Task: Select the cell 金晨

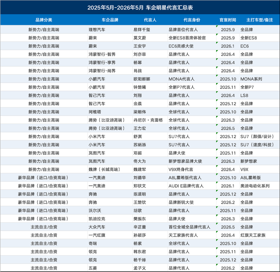Action: 138,104
